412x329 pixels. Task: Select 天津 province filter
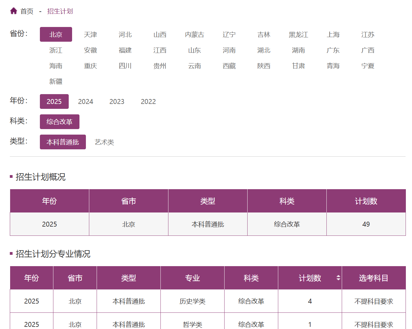coord(90,35)
